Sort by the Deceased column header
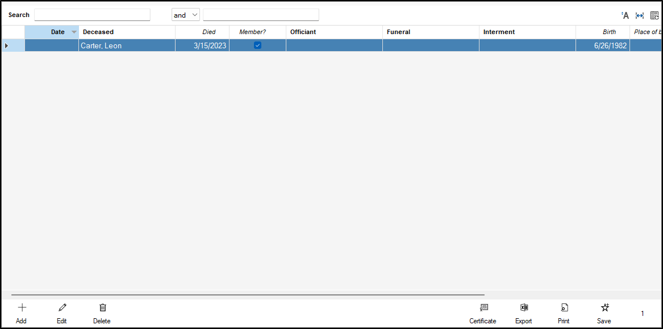This screenshot has width=663, height=329. (x=126, y=32)
